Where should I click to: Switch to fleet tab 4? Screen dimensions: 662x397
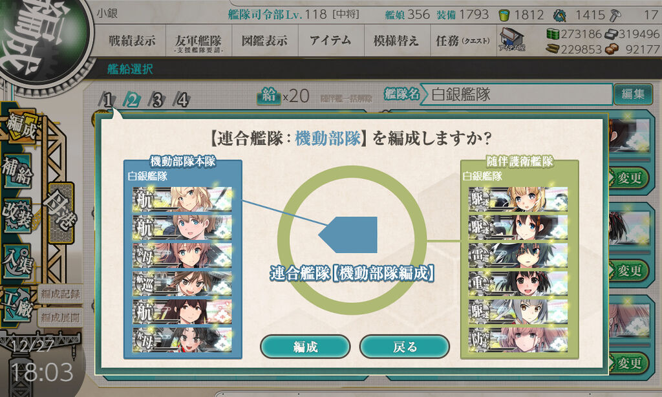pos(182,100)
